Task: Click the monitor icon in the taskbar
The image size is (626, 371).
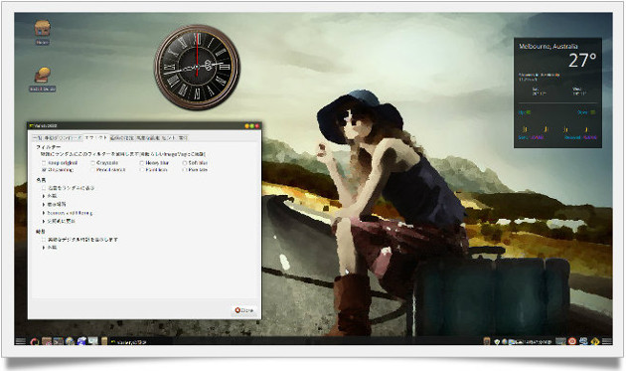Action: click(x=93, y=341)
